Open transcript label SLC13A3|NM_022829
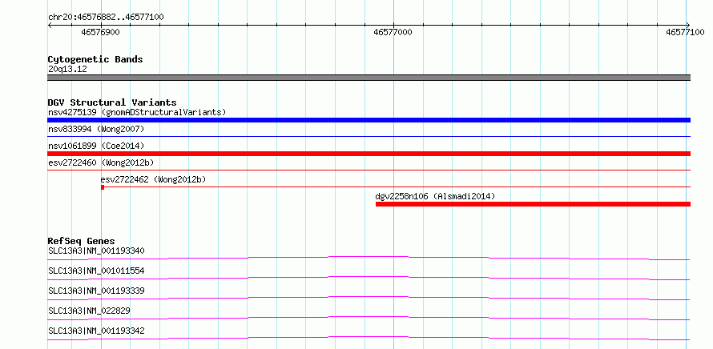The width and height of the screenshot is (713, 349). (x=89, y=311)
